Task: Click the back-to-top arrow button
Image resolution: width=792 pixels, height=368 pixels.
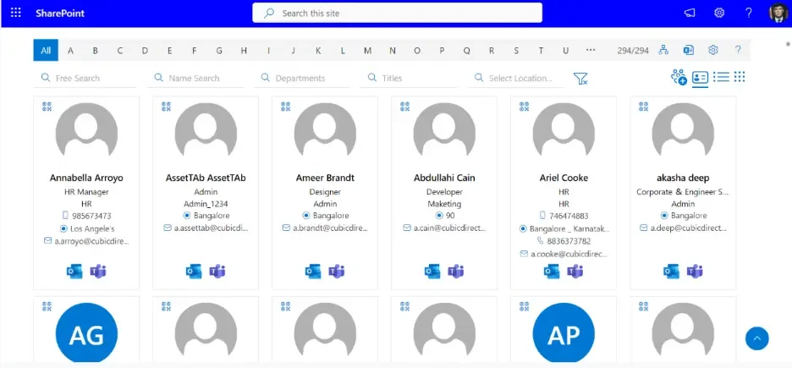Action: (756, 338)
